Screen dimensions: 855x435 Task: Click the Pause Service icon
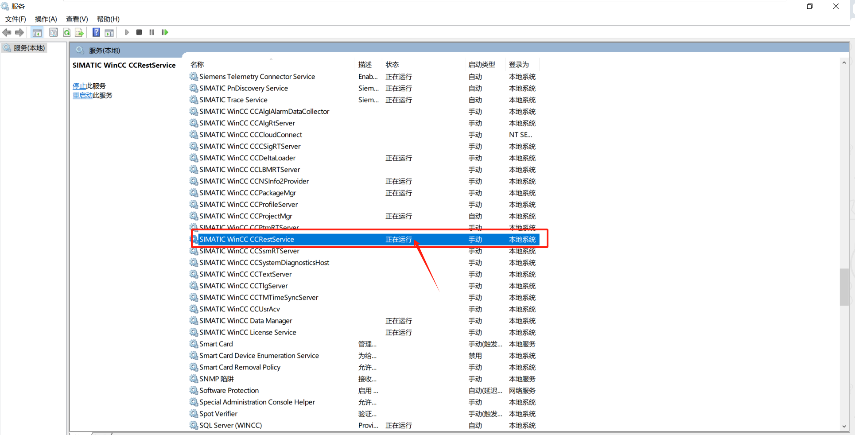tap(152, 32)
